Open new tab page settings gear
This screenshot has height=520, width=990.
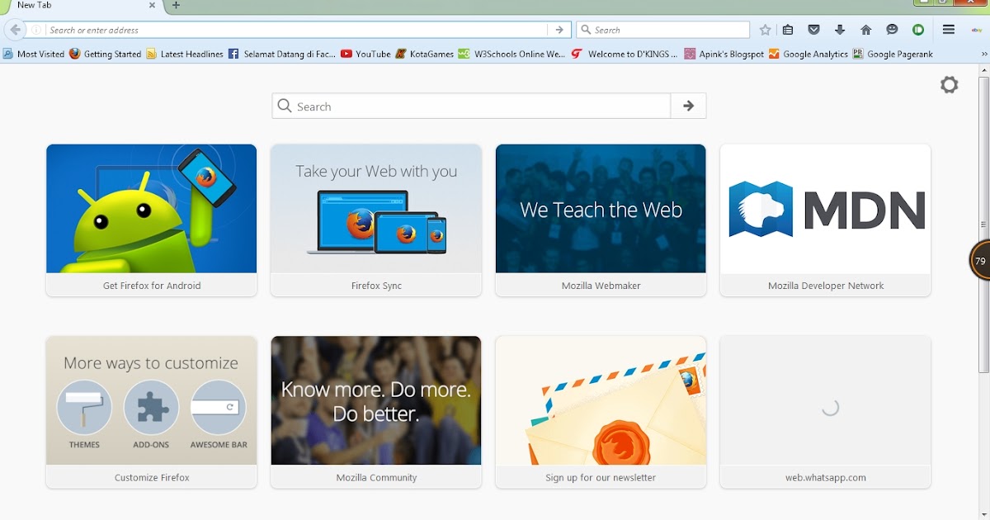(950, 84)
